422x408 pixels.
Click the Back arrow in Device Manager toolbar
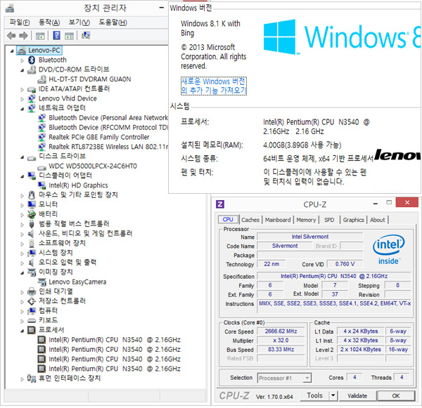coord(11,36)
